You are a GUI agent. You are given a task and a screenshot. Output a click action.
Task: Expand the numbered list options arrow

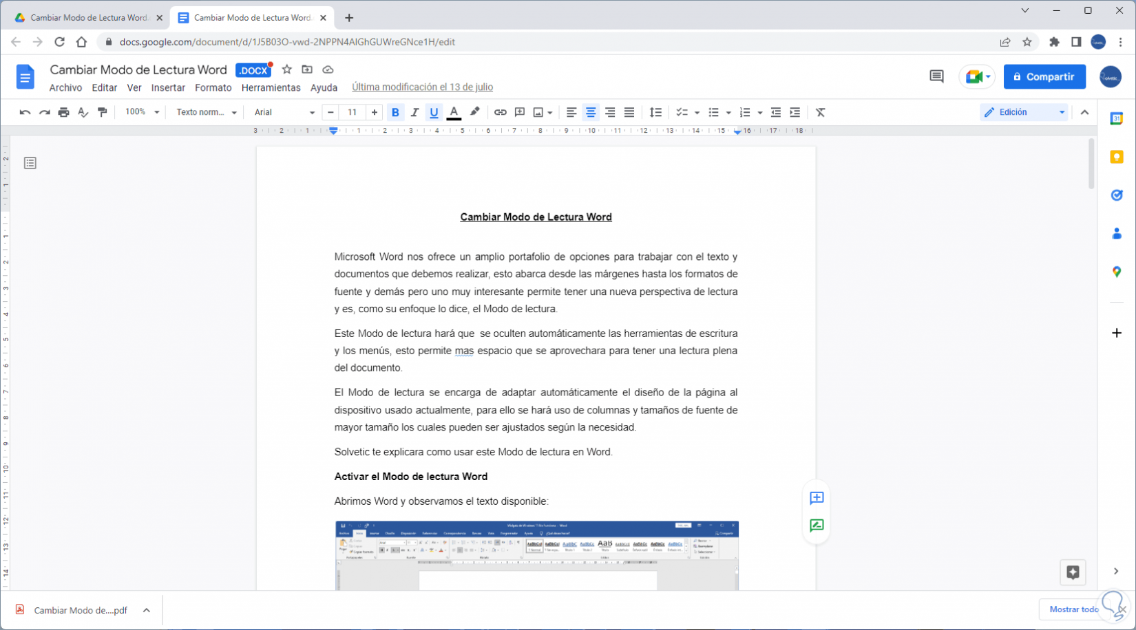point(760,112)
